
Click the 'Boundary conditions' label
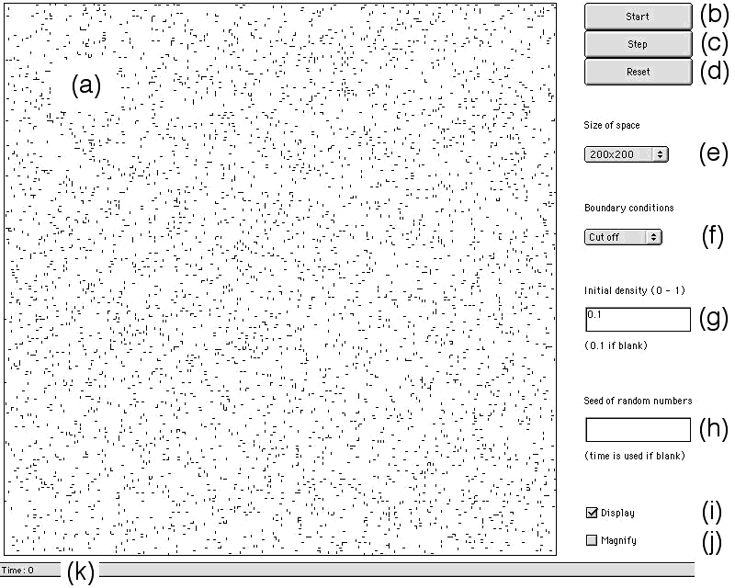click(x=629, y=208)
